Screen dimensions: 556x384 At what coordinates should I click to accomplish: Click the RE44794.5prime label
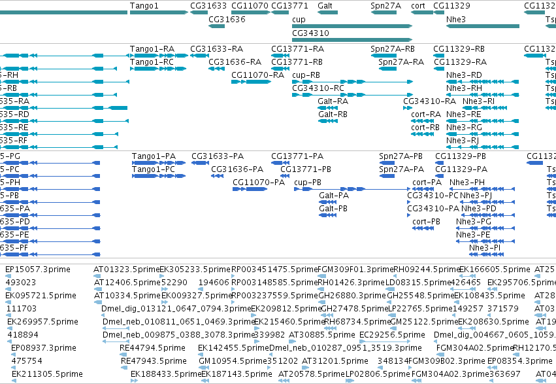152,348
